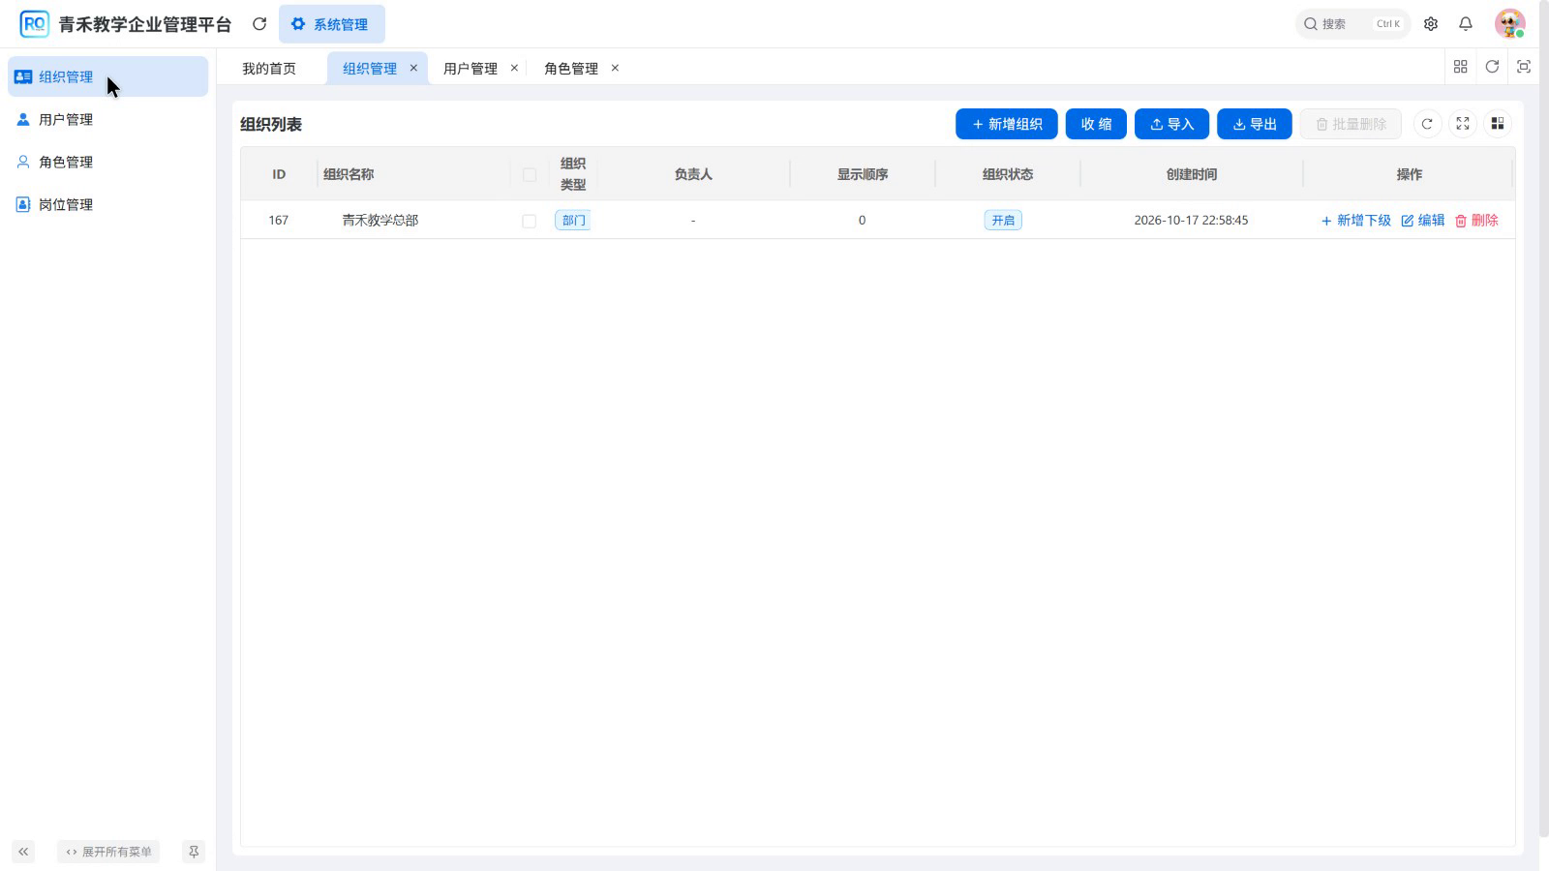Image resolution: width=1549 pixels, height=871 pixels.
Task: Switch to 我的首页 tab
Action: [x=269, y=68]
